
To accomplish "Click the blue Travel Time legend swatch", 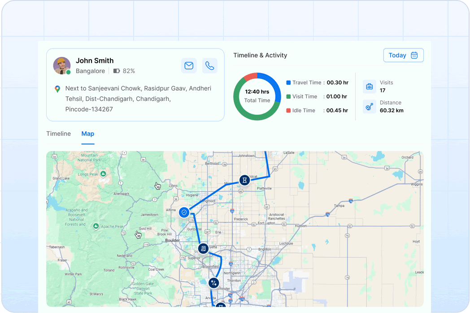I will click(x=288, y=83).
